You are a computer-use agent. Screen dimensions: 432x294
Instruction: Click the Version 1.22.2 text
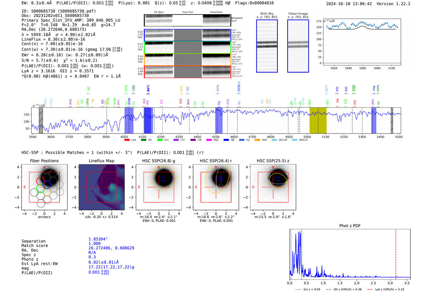pos(393,4)
